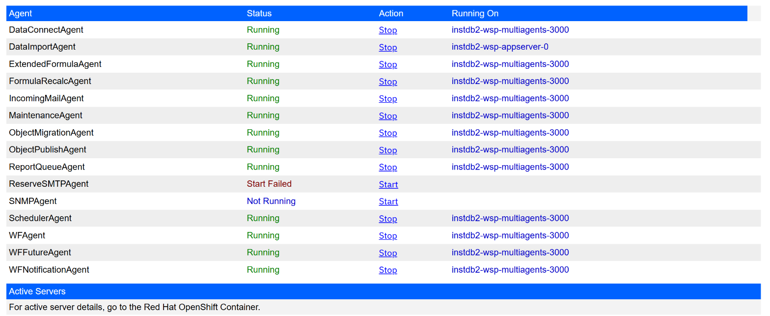Click the Not Running status text
The image size is (770, 316).
[x=271, y=201]
